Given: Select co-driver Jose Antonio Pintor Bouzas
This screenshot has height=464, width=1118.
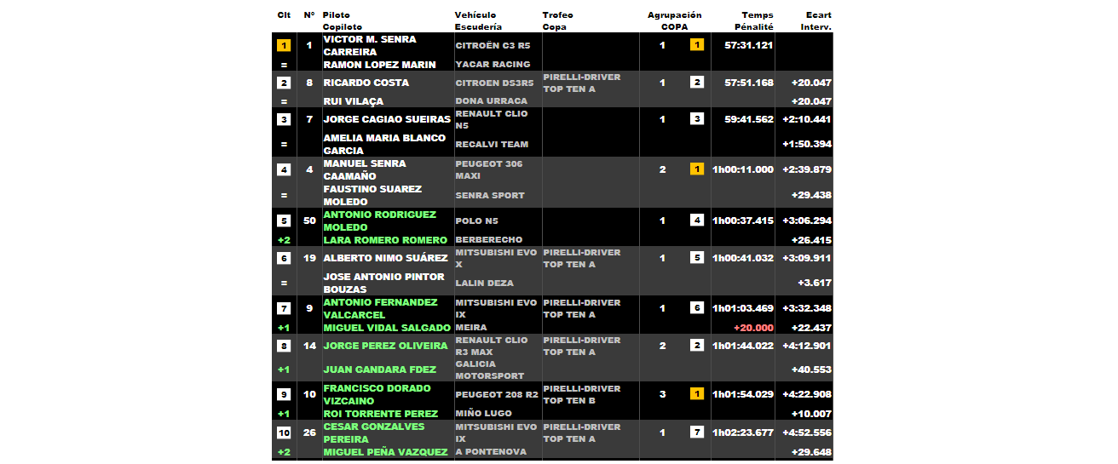Looking at the screenshot, I should coord(383,283).
